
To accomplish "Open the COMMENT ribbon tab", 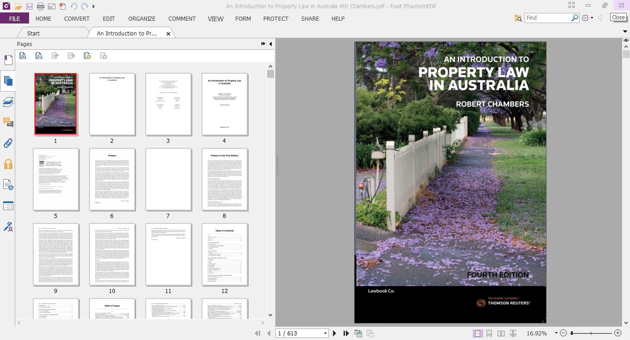I will [x=182, y=18].
